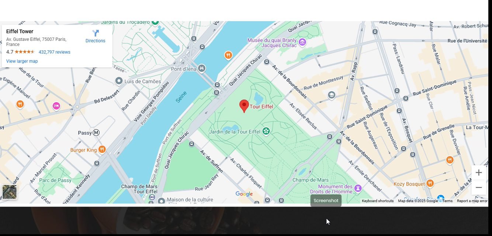This screenshot has width=492, height=236.
Task: Open the Terms link
Action: click(447, 201)
